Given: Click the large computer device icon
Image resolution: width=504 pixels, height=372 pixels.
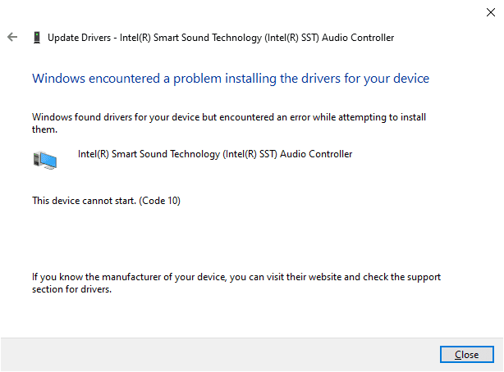Looking at the screenshot, I should click(x=46, y=160).
